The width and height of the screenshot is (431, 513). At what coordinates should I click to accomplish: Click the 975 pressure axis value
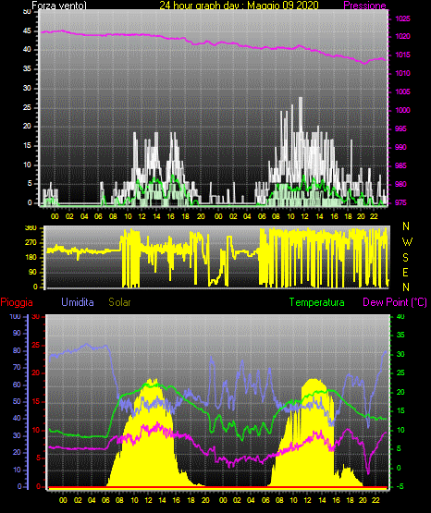tap(400, 202)
